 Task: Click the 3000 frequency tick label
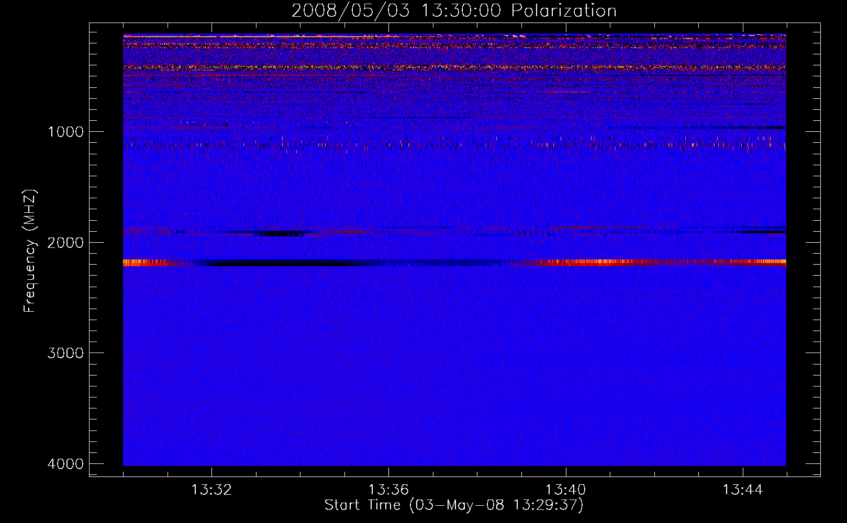(65, 353)
